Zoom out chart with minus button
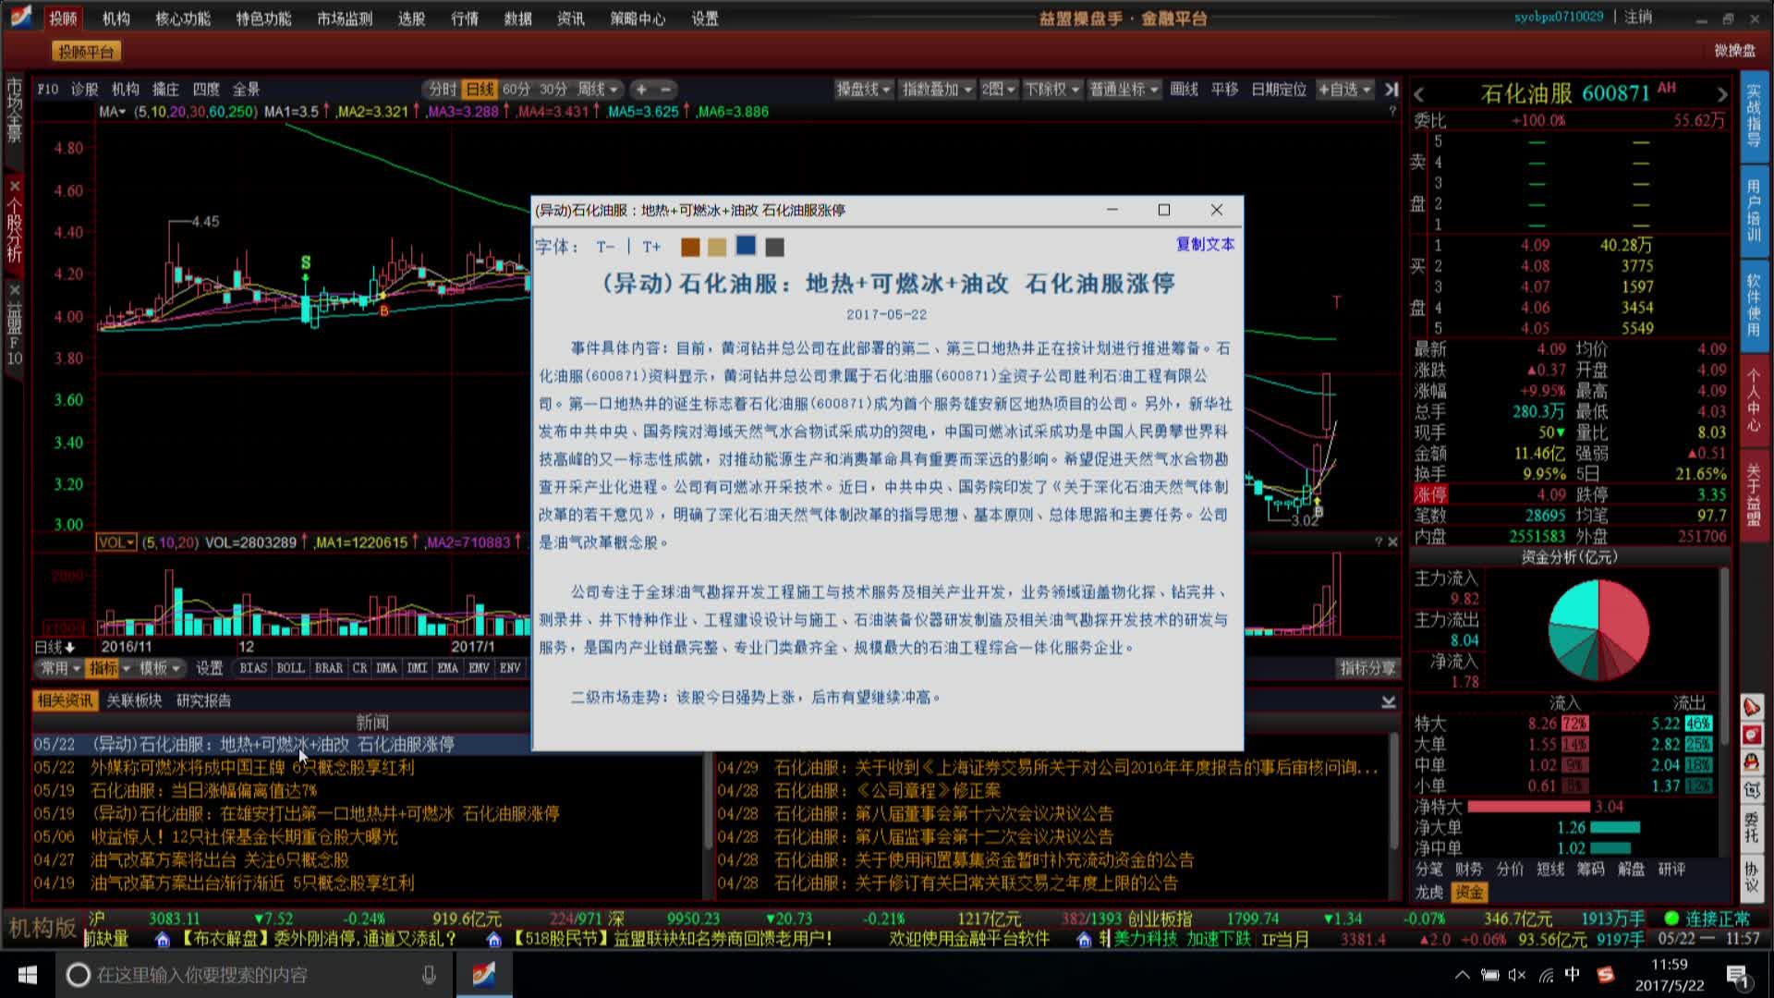The image size is (1774, 998). (x=665, y=90)
